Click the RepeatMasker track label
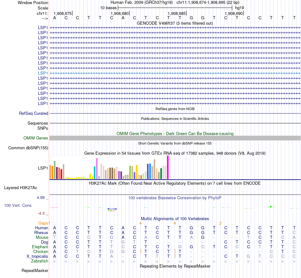 (35, 270)
